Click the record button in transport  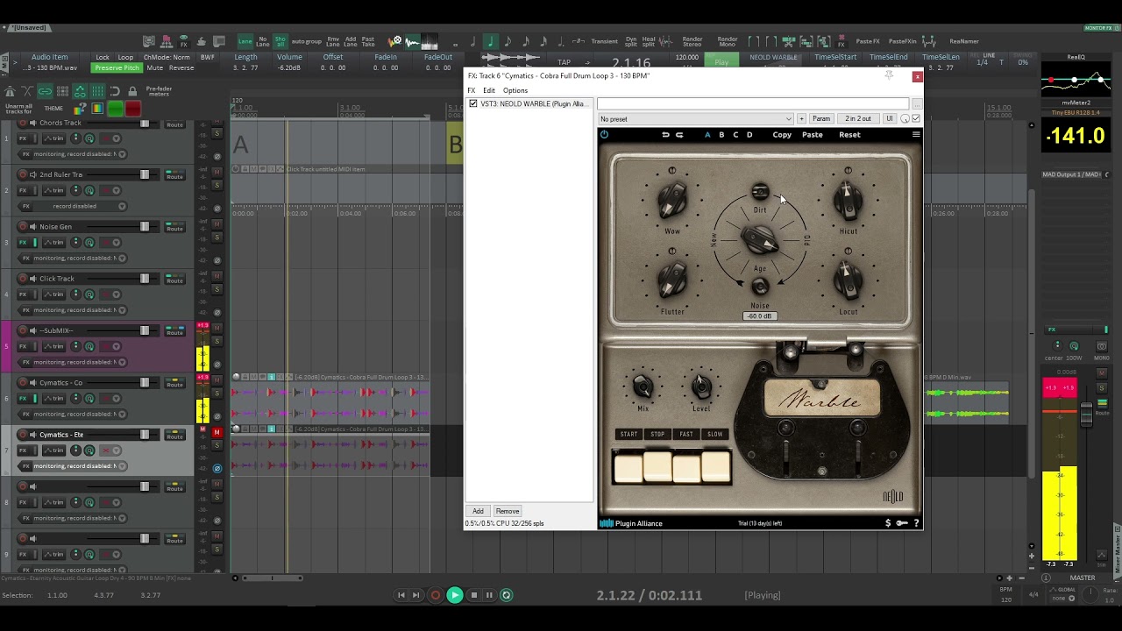point(436,595)
